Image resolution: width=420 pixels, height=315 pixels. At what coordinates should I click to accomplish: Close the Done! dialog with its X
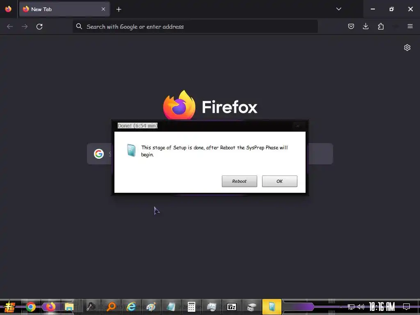298,126
